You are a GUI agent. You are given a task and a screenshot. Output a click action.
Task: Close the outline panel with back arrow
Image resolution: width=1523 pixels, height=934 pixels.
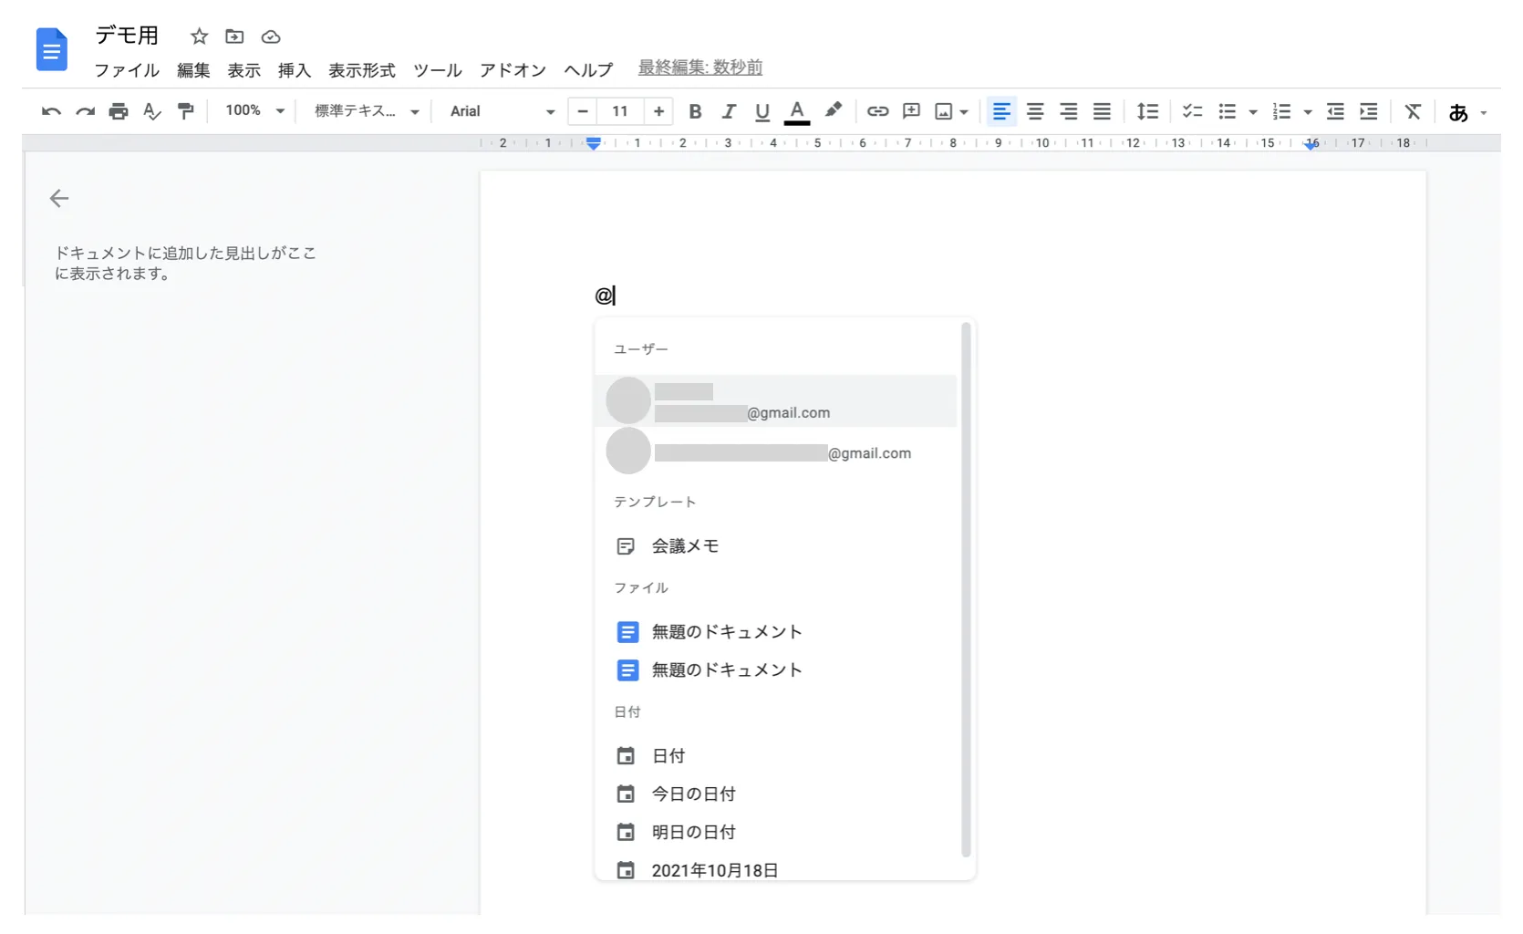coord(59,198)
